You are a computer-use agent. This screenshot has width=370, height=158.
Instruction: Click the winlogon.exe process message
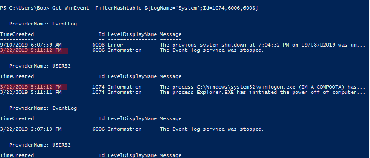click(262, 87)
